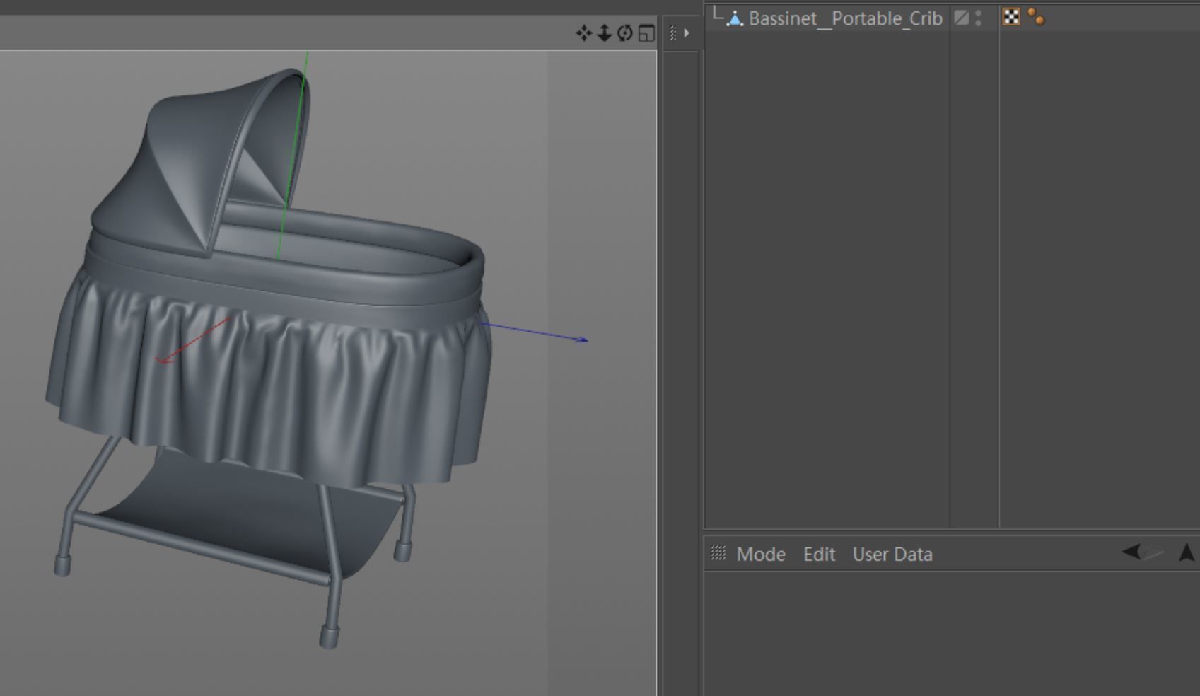The height and width of the screenshot is (696, 1200).
Task: Click the panel grip dots beside viewport
Action: click(673, 33)
